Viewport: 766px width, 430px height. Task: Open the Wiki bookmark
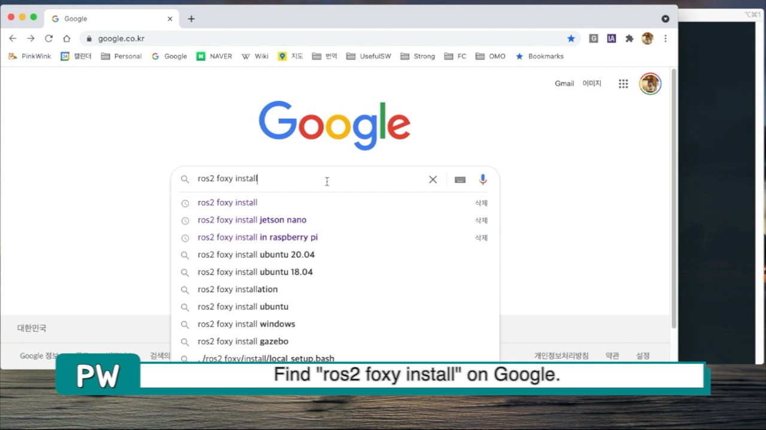[255, 56]
